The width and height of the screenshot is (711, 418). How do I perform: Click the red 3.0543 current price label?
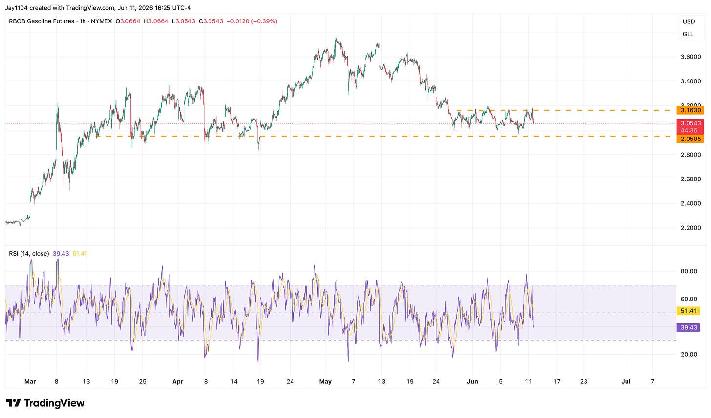coord(690,124)
